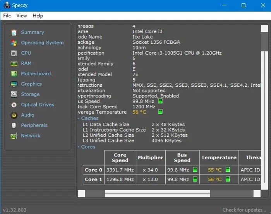
Task: Click the Optical Drives disc icon
Action: tap(14, 105)
